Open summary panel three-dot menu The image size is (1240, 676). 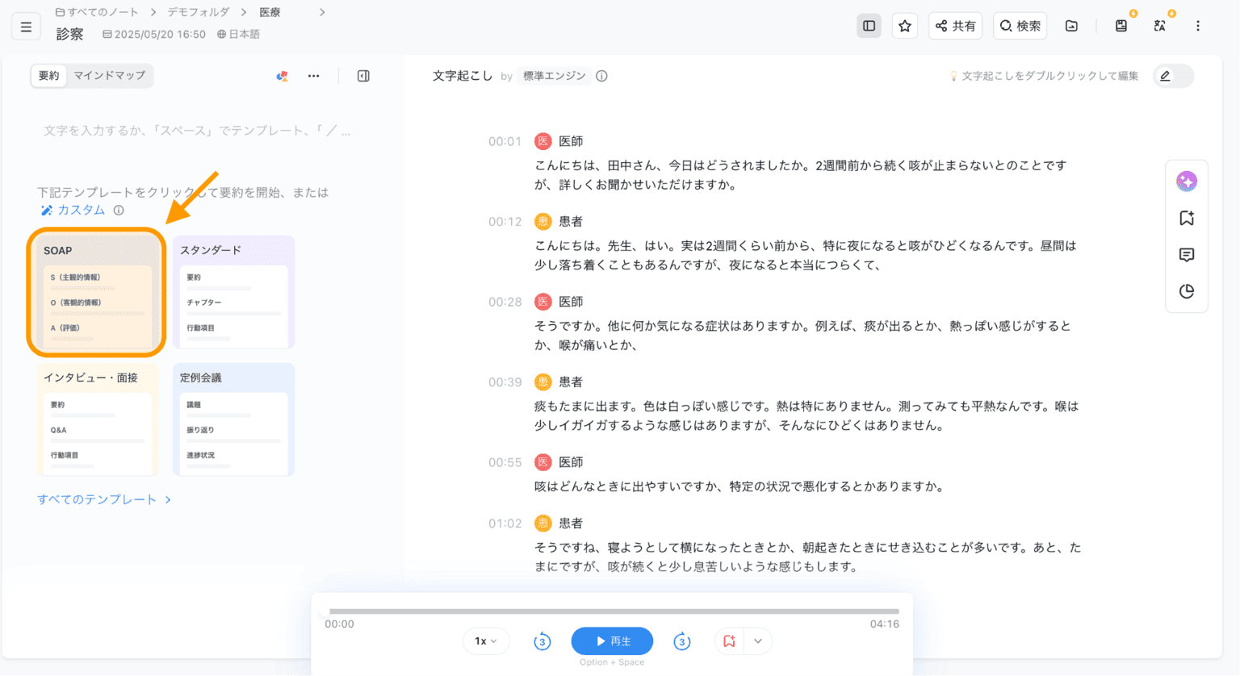point(313,76)
